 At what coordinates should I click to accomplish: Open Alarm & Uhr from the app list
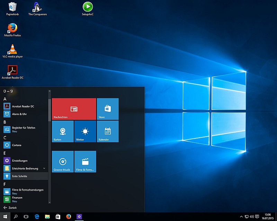(26, 114)
